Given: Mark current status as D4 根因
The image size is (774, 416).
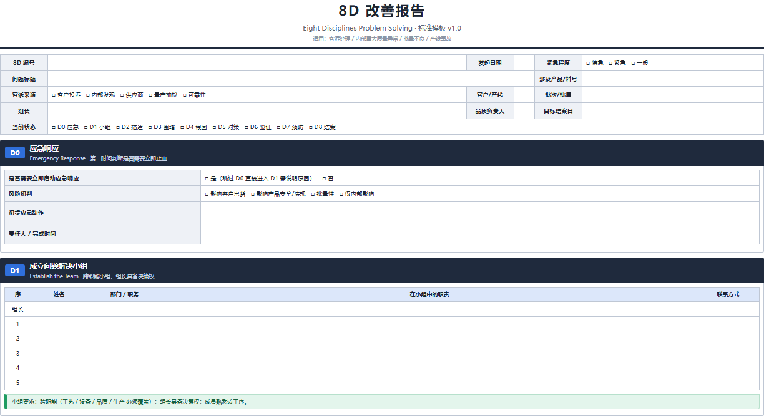Looking at the screenshot, I should (x=182, y=127).
